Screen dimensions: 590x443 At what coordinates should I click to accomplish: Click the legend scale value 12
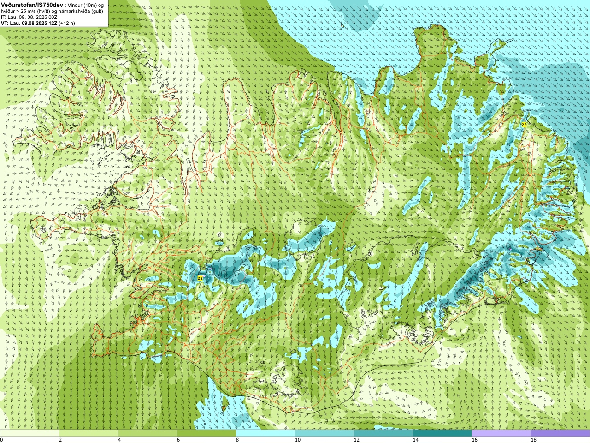pyautogui.click(x=357, y=440)
